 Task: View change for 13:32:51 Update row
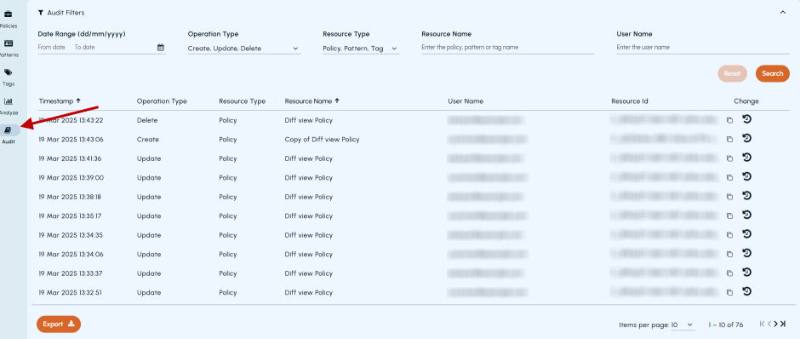(747, 291)
